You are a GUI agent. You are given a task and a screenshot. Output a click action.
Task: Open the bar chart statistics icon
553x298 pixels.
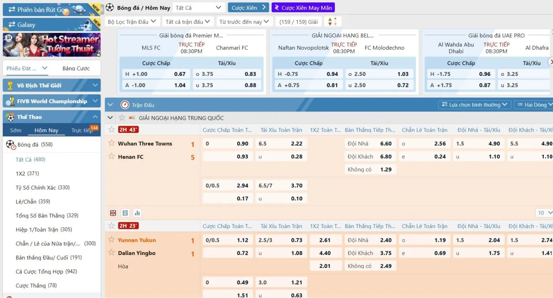point(137,213)
